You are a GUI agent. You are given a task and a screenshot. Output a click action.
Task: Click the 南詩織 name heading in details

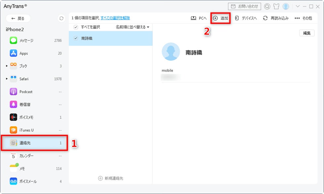194,52
